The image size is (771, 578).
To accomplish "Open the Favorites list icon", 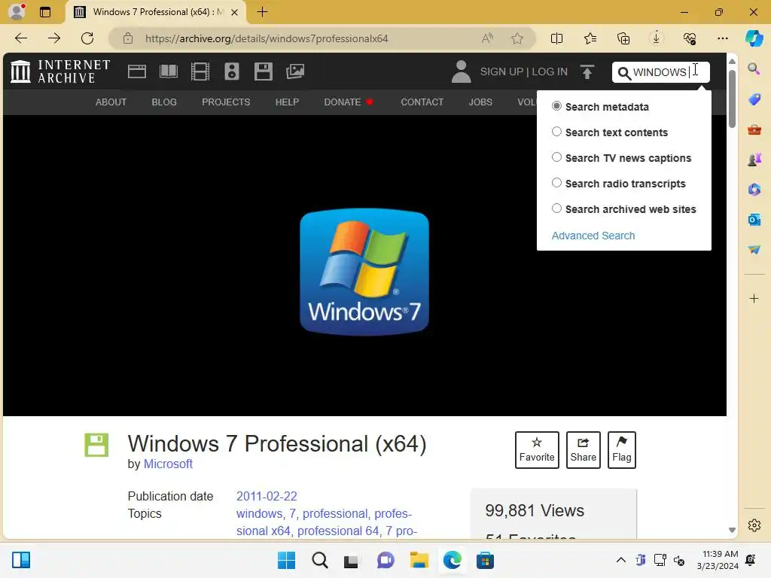I will (x=590, y=38).
